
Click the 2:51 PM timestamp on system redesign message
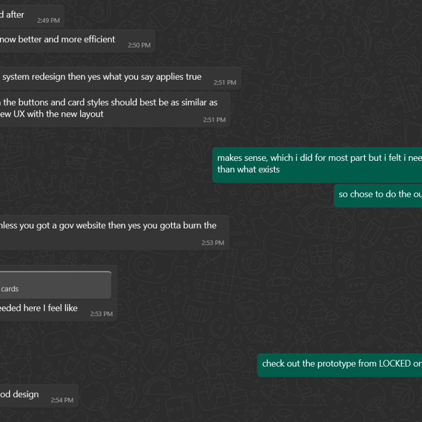(225, 83)
